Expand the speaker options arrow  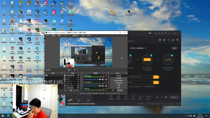click(151, 97)
